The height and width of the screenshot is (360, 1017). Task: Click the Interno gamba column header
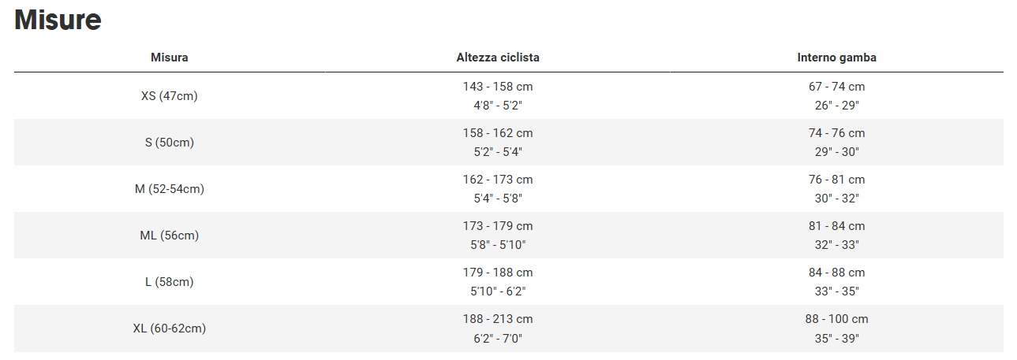[x=836, y=58]
